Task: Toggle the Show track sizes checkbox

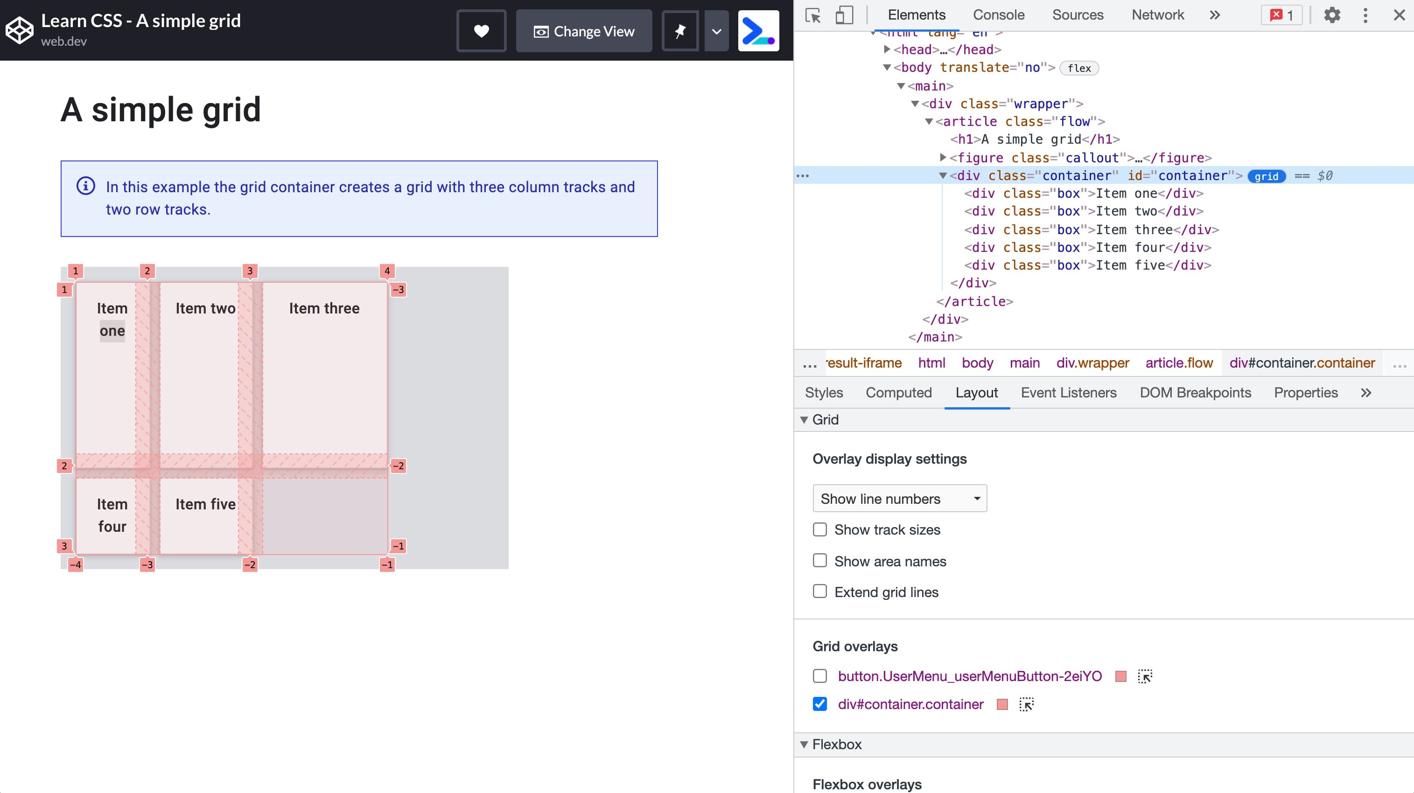Action: [x=819, y=530]
